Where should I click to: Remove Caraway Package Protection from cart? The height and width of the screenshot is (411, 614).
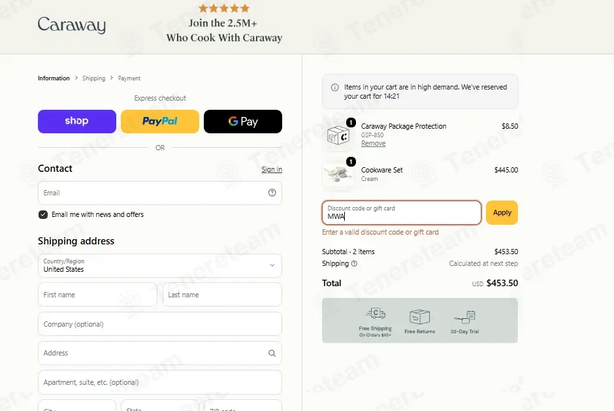pos(373,143)
